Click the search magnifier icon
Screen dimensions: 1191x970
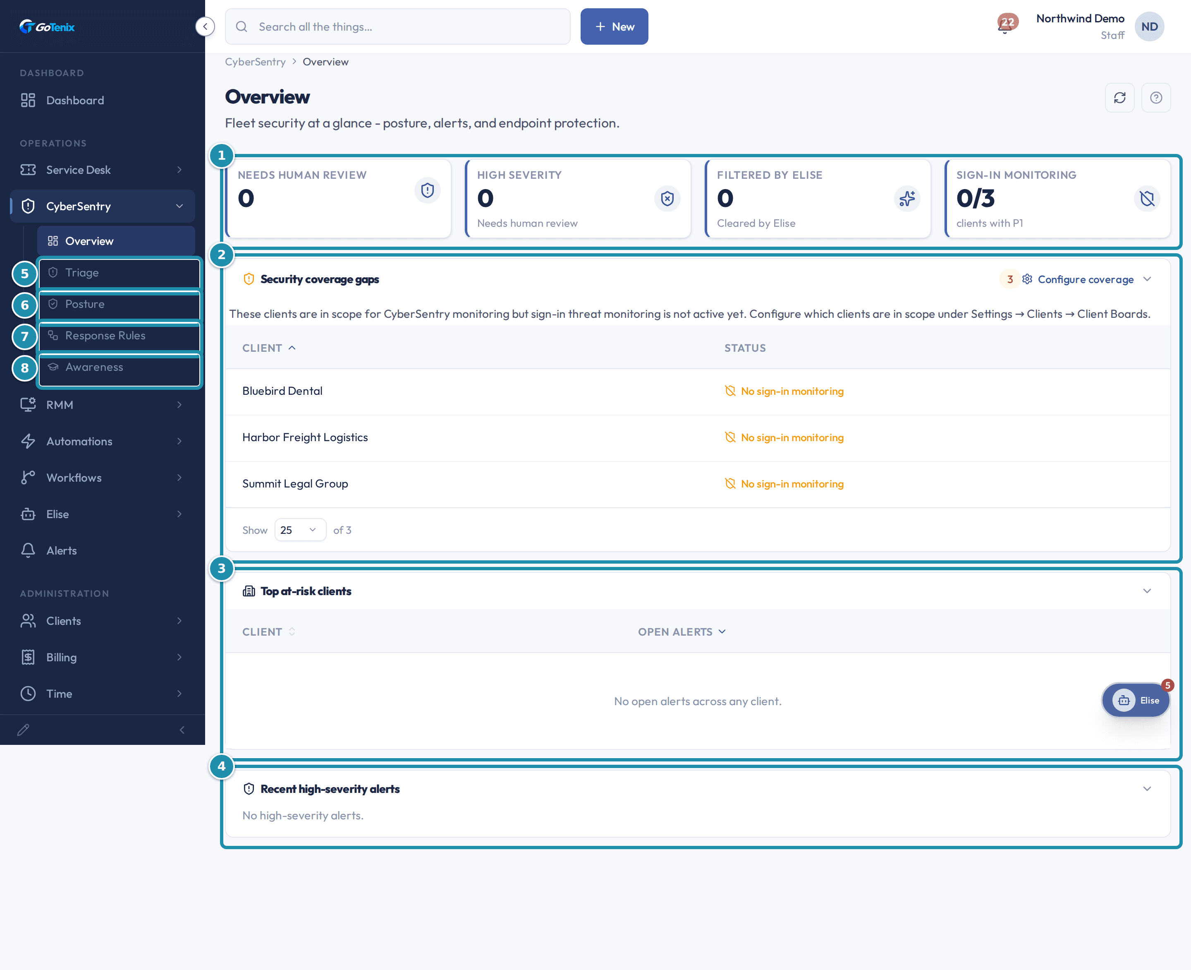coord(241,26)
